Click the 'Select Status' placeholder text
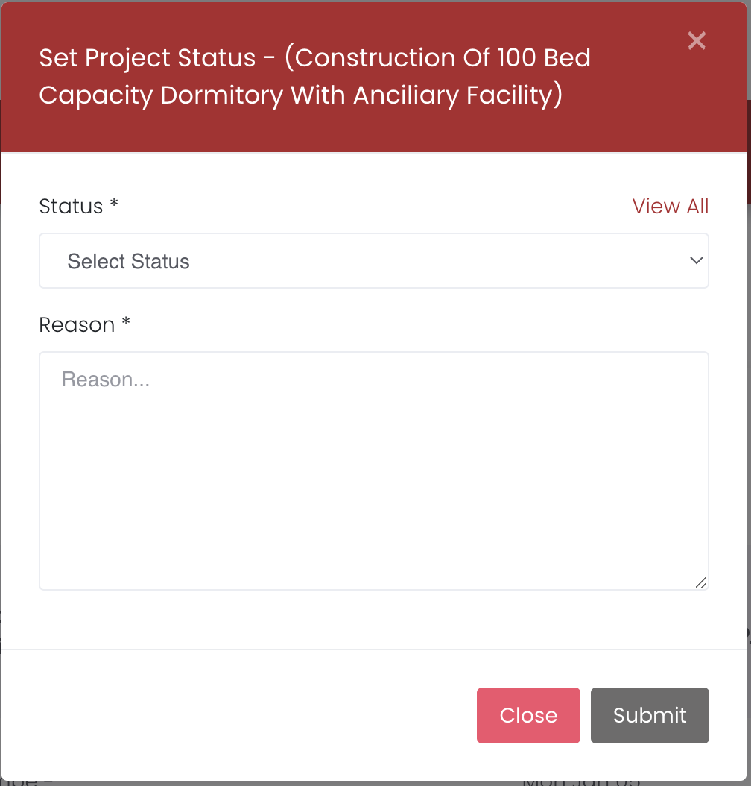The height and width of the screenshot is (786, 751). click(x=128, y=262)
